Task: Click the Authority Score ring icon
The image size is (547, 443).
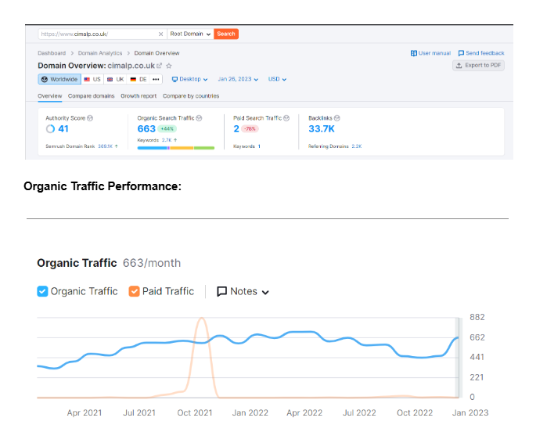Action: 50,129
